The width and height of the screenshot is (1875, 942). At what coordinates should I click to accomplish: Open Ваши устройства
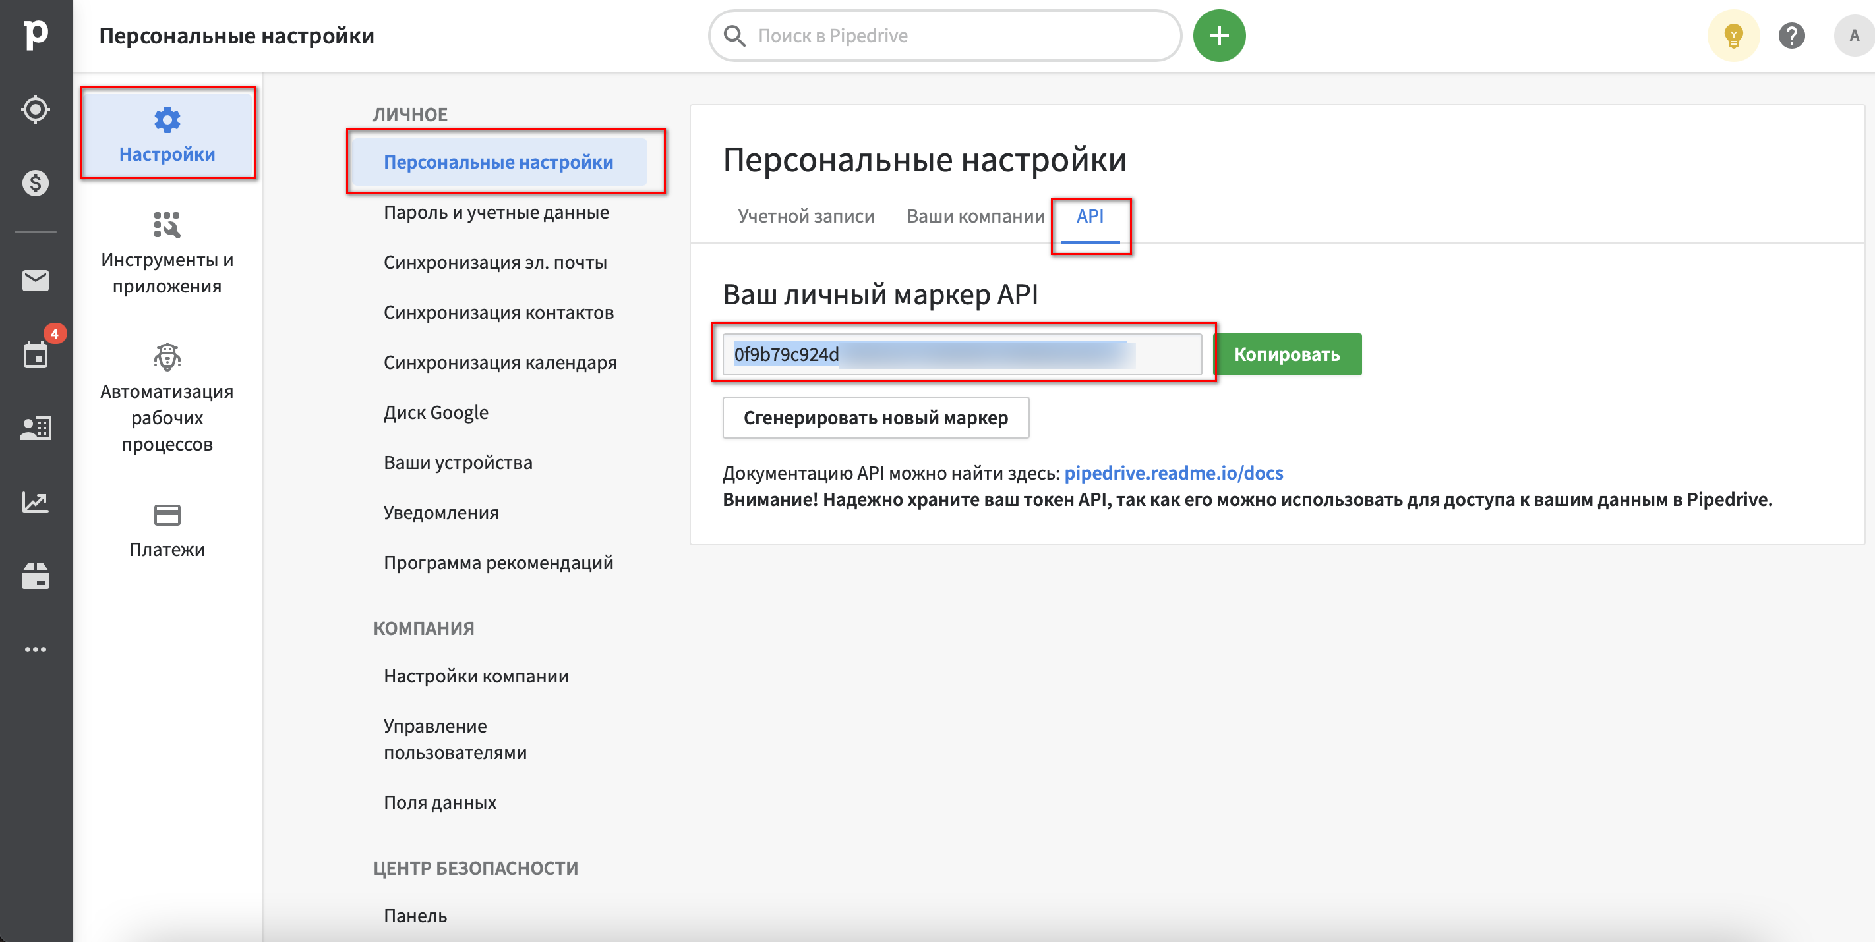[458, 462]
